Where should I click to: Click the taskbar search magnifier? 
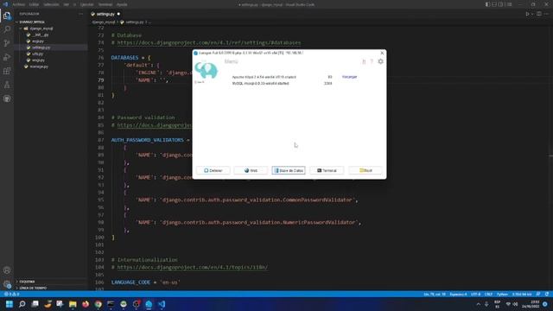pyautogui.click(x=22, y=304)
